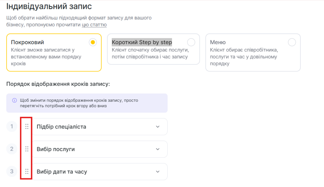
Task: Expand the Вибір послуги chevron
Action: pyautogui.click(x=158, y=149)
